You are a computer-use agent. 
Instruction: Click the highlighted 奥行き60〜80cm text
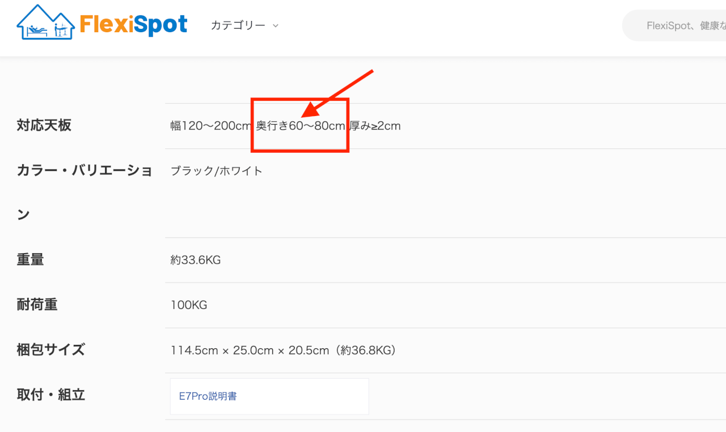301,126
